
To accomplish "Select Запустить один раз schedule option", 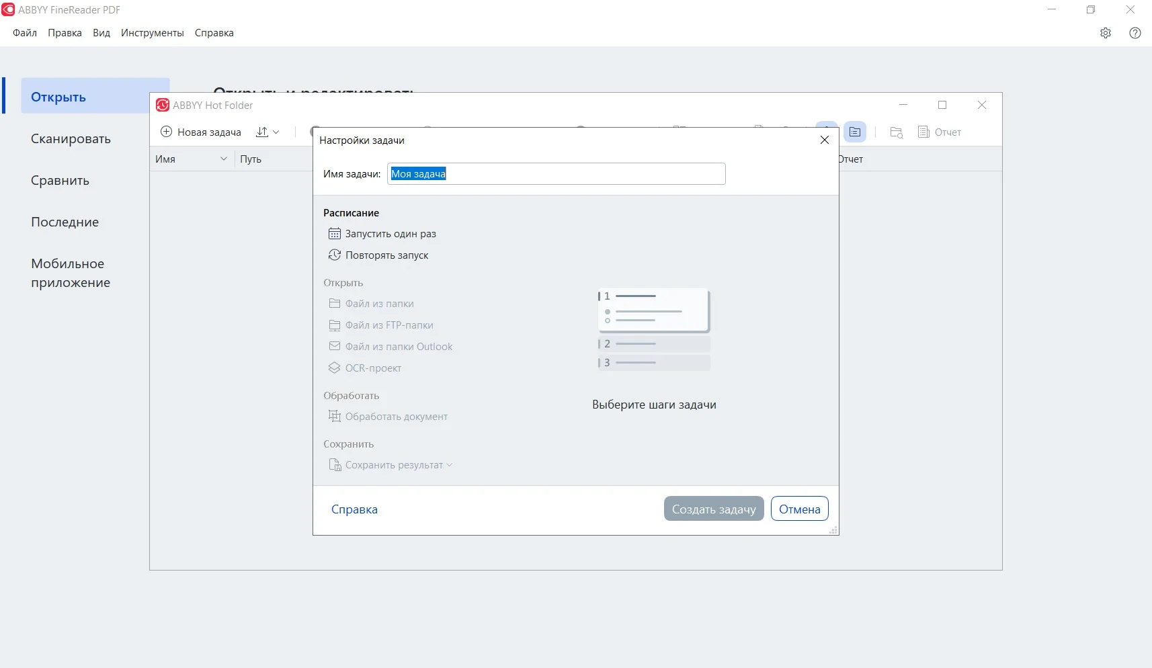I will click(382, 234).
